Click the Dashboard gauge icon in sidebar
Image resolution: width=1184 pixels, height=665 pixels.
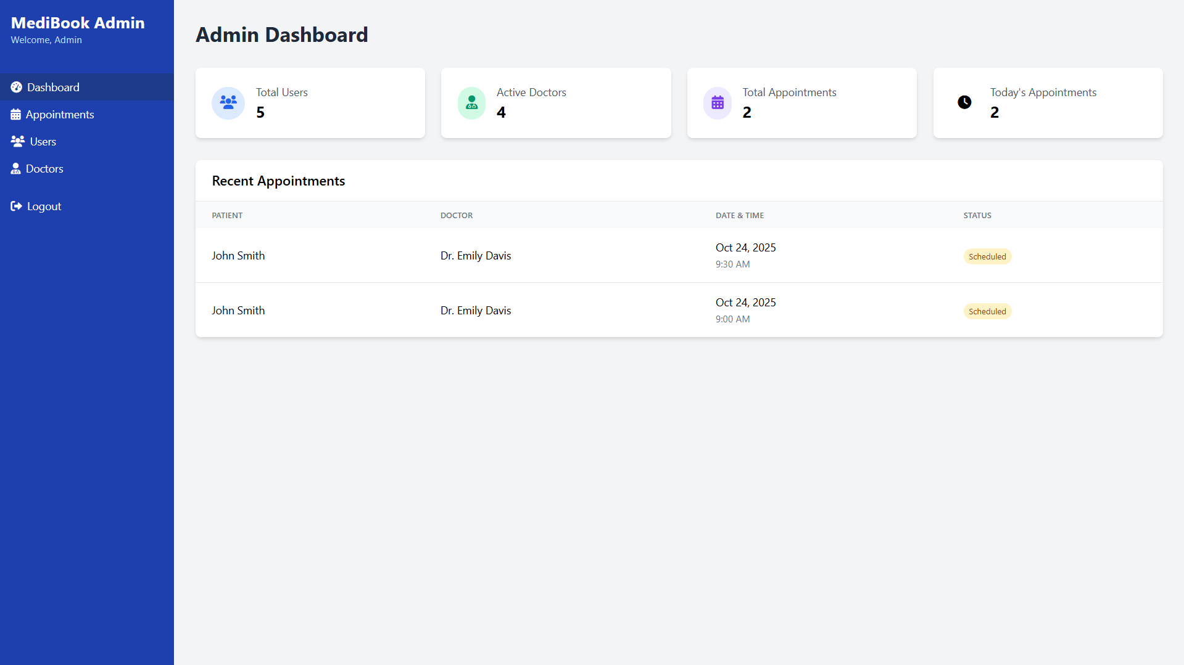tap(17, 88)
